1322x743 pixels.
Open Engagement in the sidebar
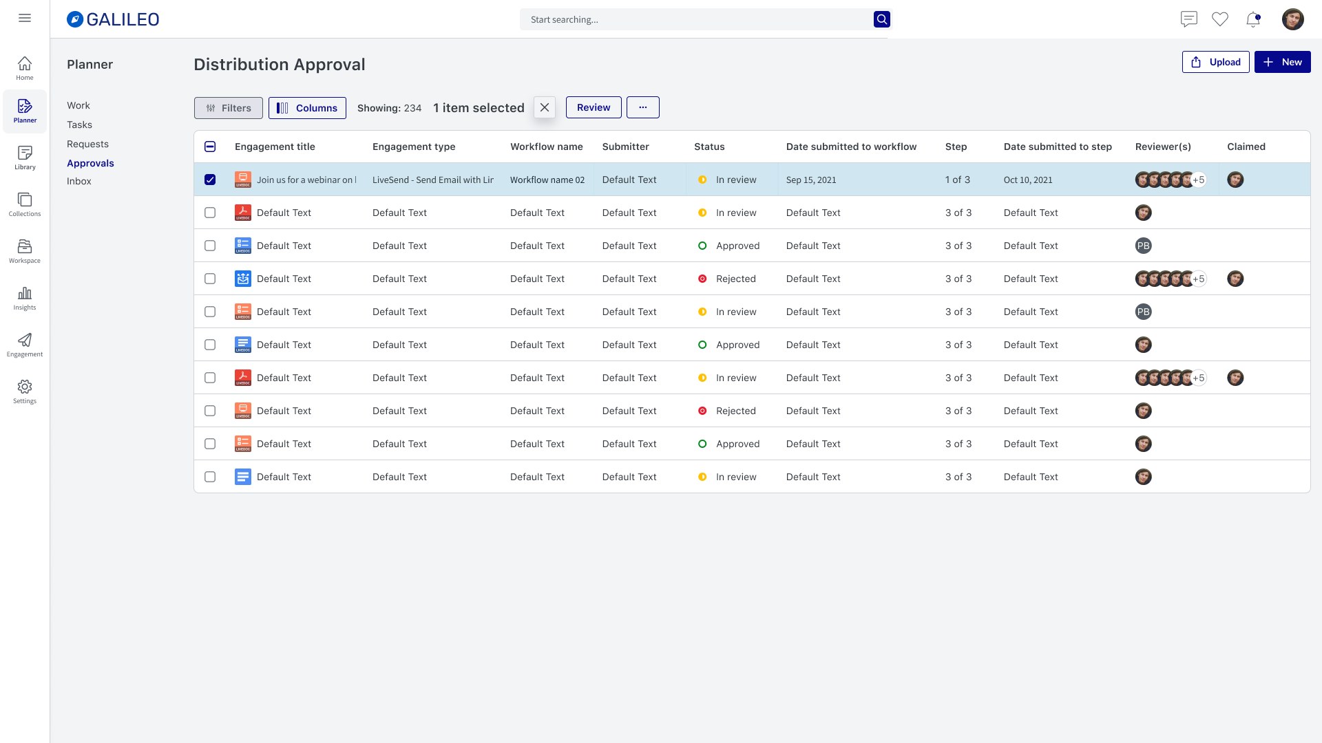pos(25,345)
